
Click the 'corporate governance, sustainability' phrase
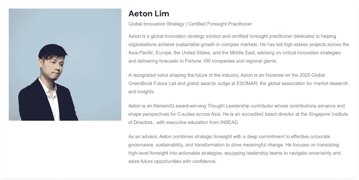(x=229, y=141)
